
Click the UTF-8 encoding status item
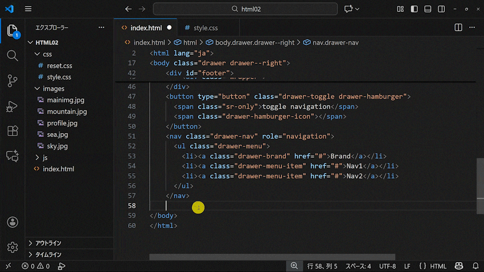coord(388,266)
